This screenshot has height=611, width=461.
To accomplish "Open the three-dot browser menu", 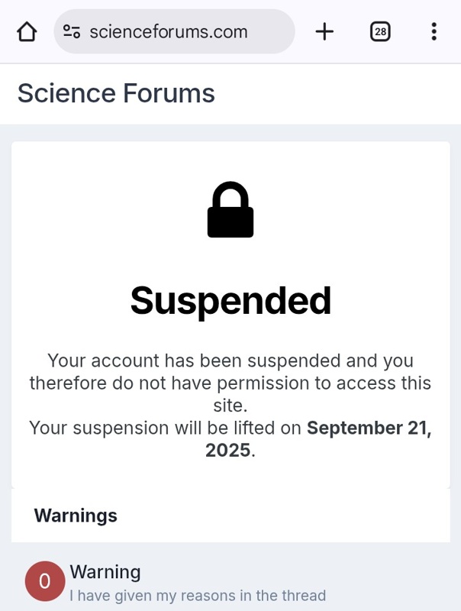I will 434,31.
